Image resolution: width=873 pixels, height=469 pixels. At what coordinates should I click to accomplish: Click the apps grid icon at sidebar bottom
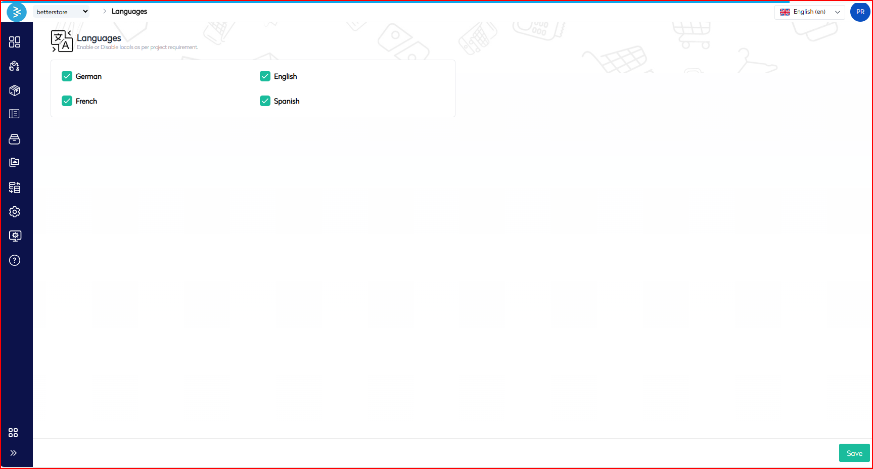tap(13, 433)
